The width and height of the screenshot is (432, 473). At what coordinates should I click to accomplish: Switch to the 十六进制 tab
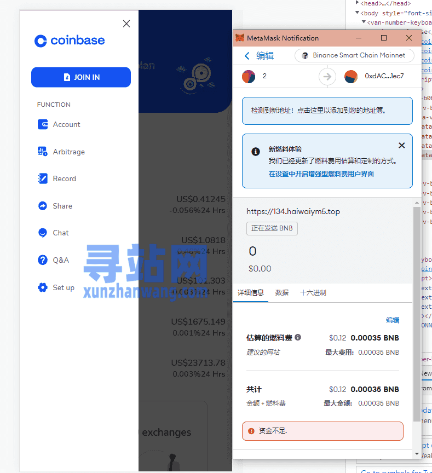pyautogui.click(x=313, y=292)
